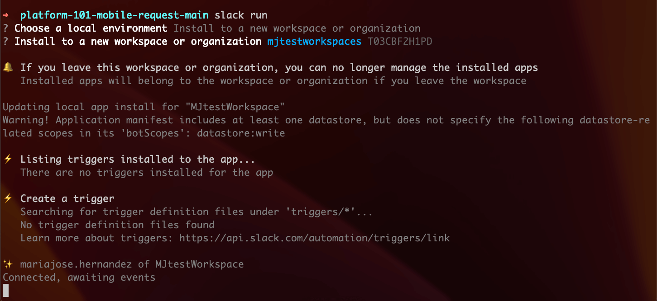Screen dimensions: 657x301
Task: Click the red arrow prompt symbol
Action: (x=5, y=15)
